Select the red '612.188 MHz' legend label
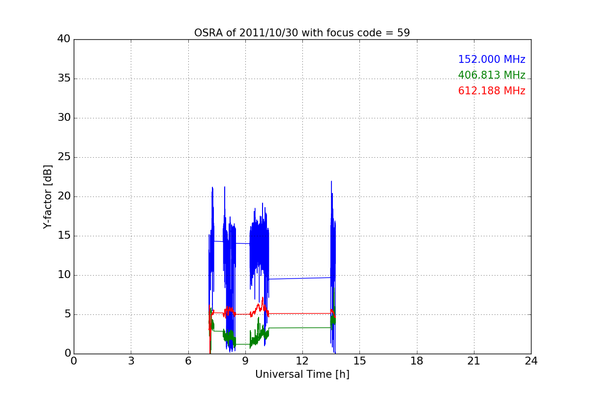The image size is (590, 393). [492, 91]
